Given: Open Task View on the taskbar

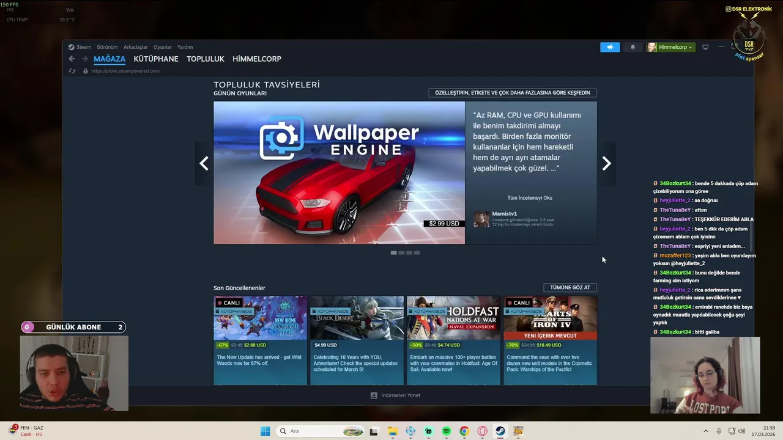Looking at the screenshot, I should [374, 431].
